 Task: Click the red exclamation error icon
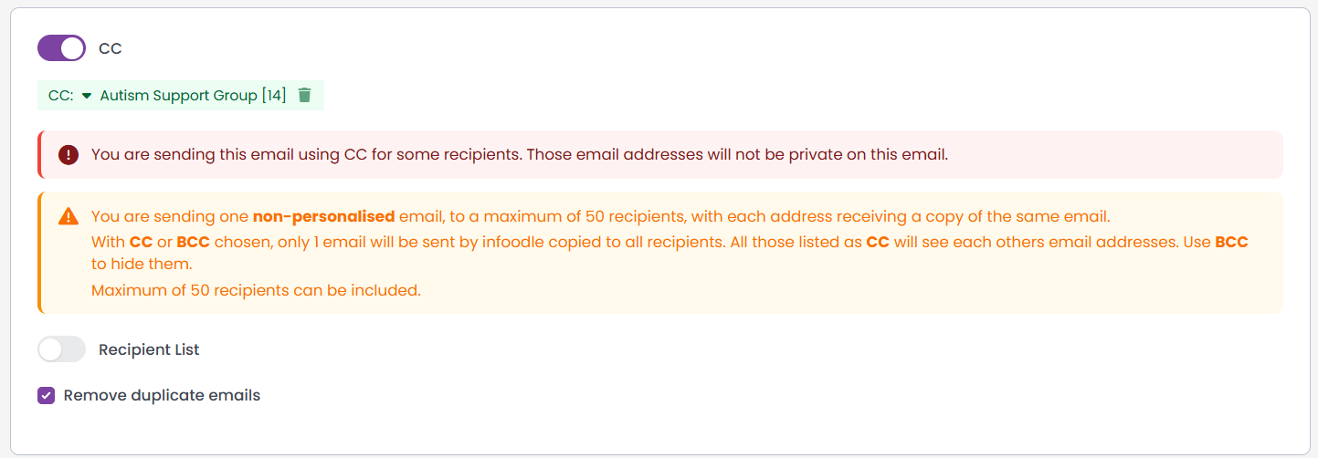pos(68,155)
